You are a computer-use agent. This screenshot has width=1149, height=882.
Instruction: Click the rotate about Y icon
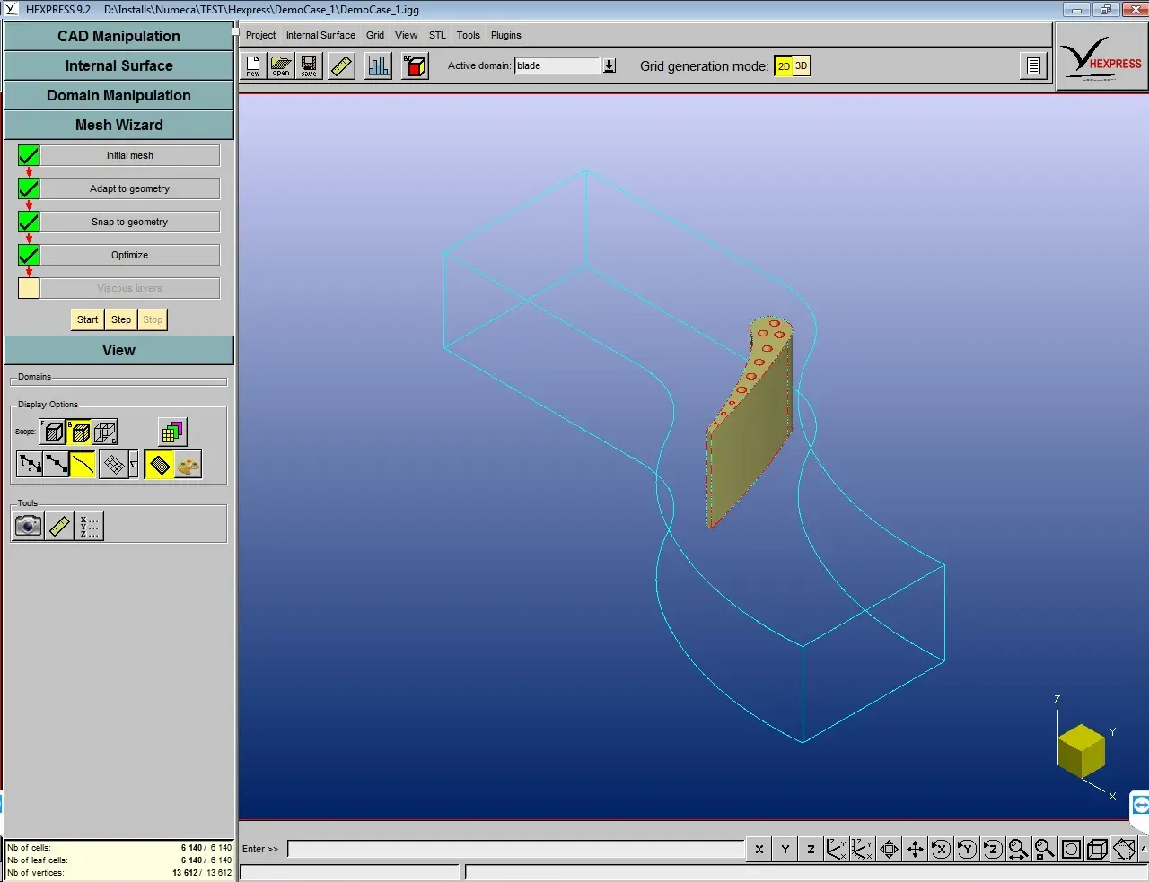(967, 849)
